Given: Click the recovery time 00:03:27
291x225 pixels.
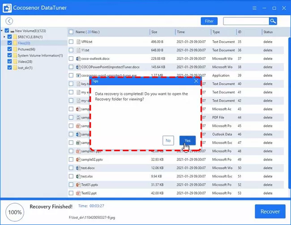Looking at the screenshot, I should 97,206.
